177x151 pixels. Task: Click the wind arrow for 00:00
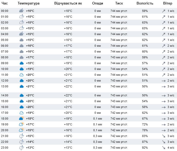[x=164, y=11]
